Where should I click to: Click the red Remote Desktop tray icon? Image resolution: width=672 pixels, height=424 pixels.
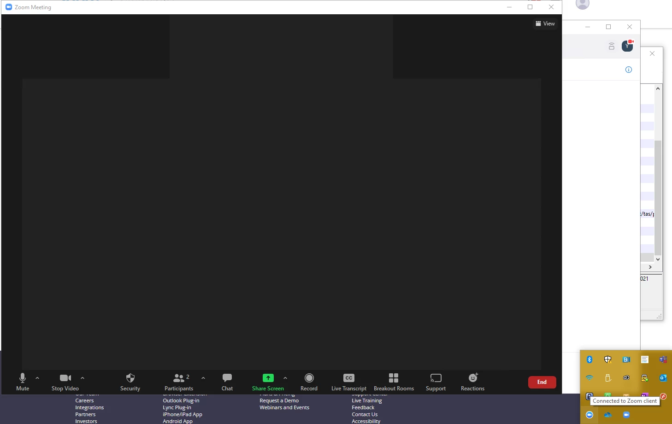click(663, 396)
